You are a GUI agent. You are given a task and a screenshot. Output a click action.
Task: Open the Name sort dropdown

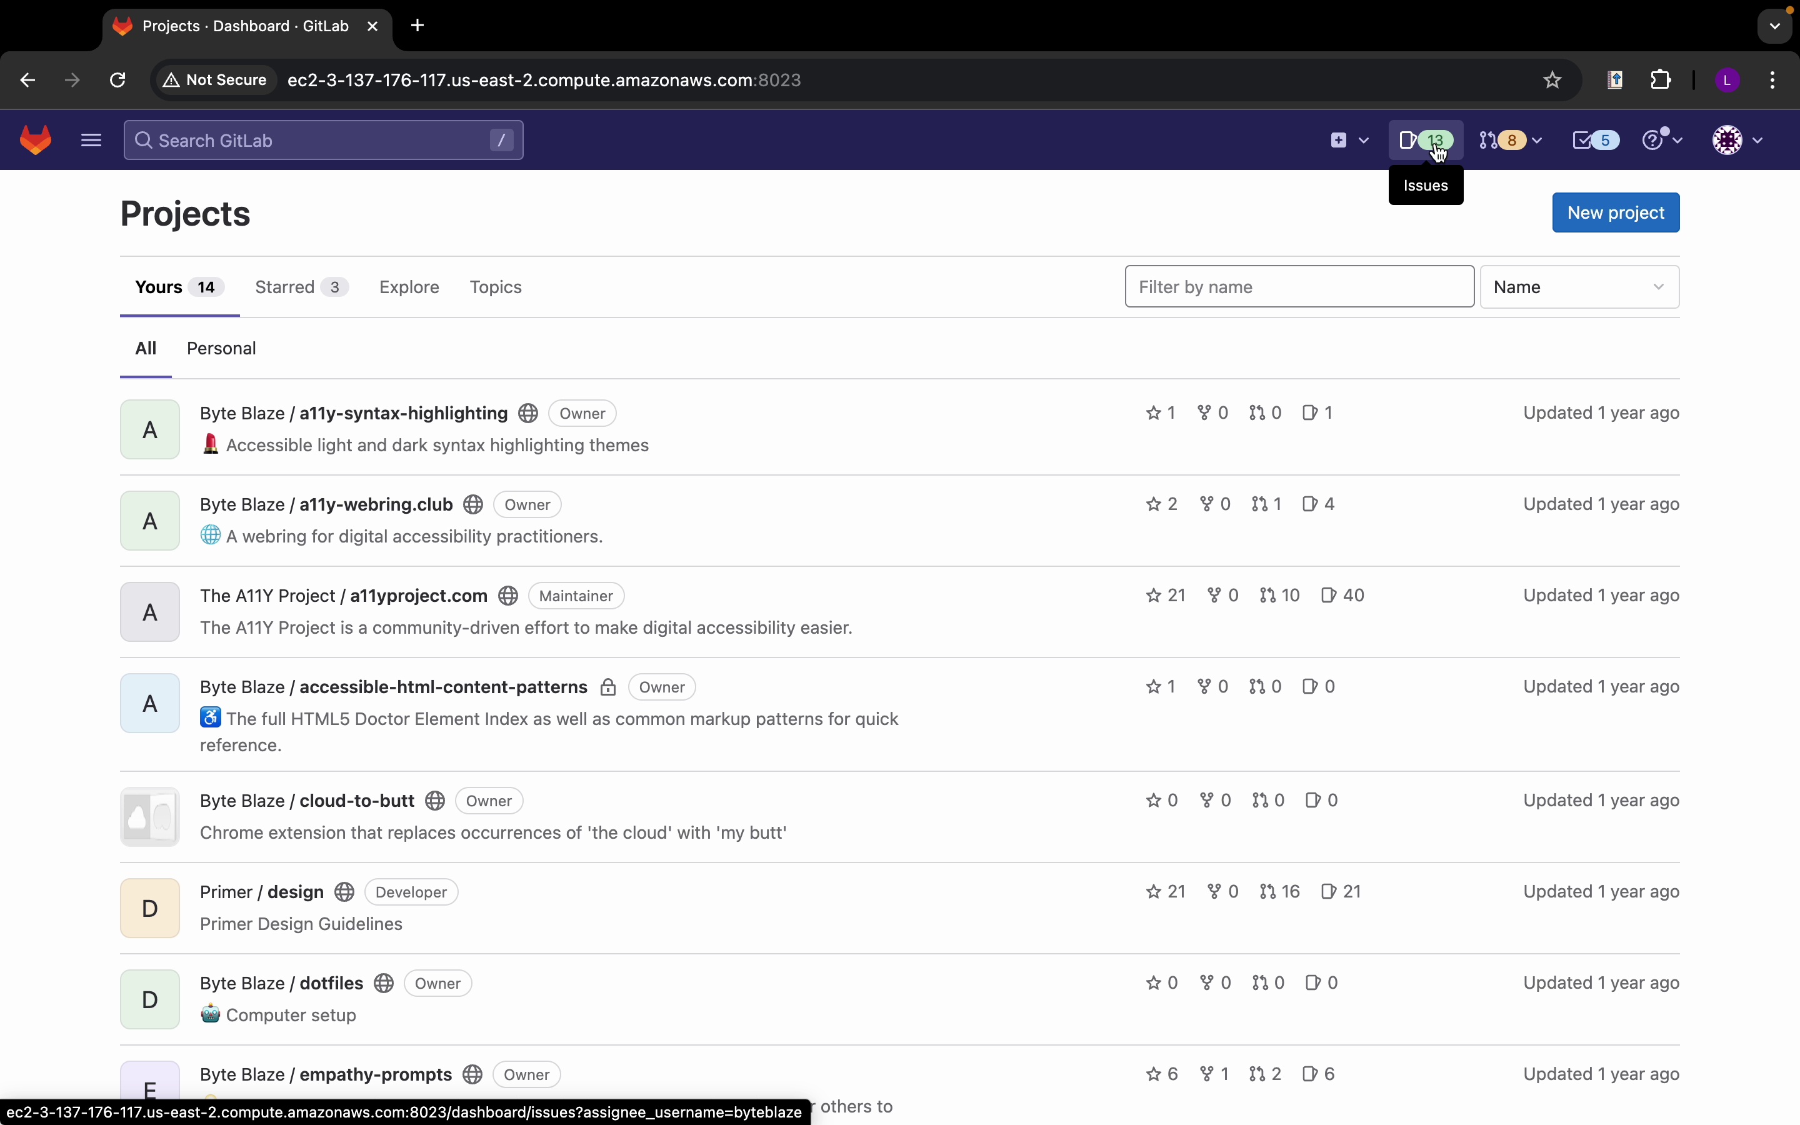(x=1579, y=287)
